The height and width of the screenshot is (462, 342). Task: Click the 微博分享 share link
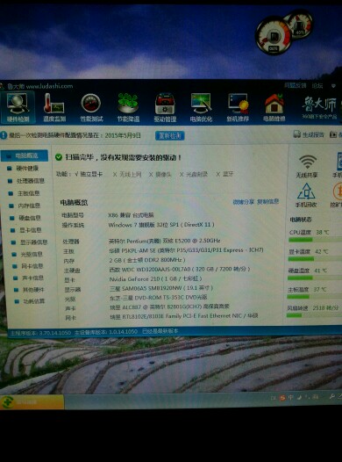243,202
